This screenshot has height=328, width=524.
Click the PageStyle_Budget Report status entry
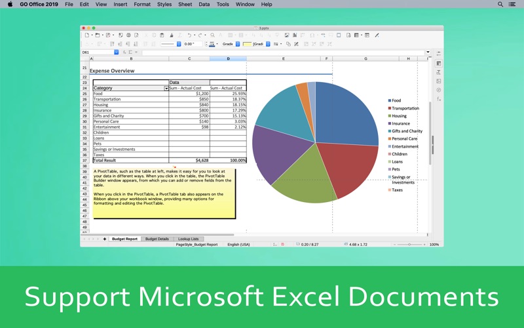tap(196, 245)
